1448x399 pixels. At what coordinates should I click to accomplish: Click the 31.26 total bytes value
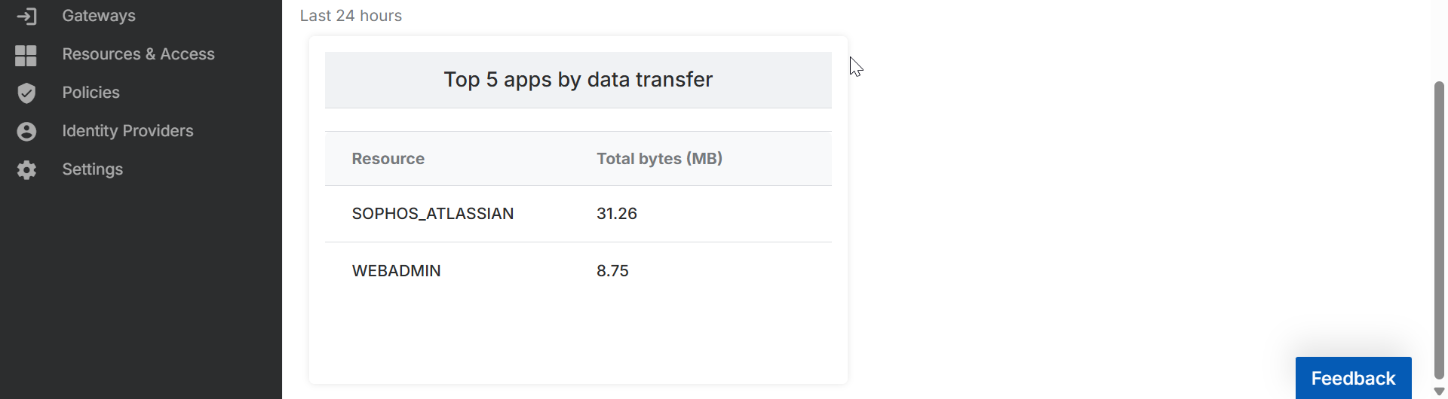click(x=616, y=214)
